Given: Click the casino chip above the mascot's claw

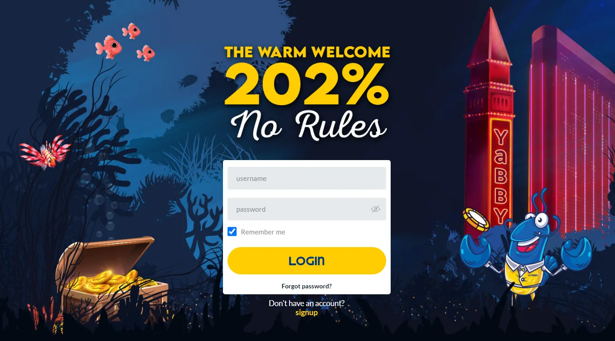Looking at the screenshot, I should click(x=476, y=220).
